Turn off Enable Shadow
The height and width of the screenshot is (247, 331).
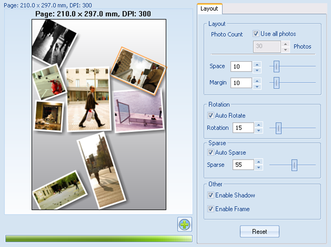[211, 195]
